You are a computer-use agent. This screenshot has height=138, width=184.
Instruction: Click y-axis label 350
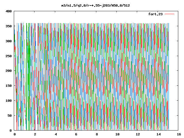coord(9,26)
